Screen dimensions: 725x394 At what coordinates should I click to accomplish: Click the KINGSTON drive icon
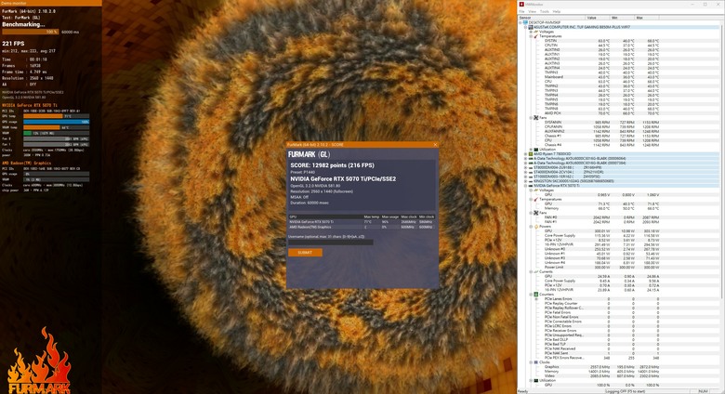click(531, 181)
